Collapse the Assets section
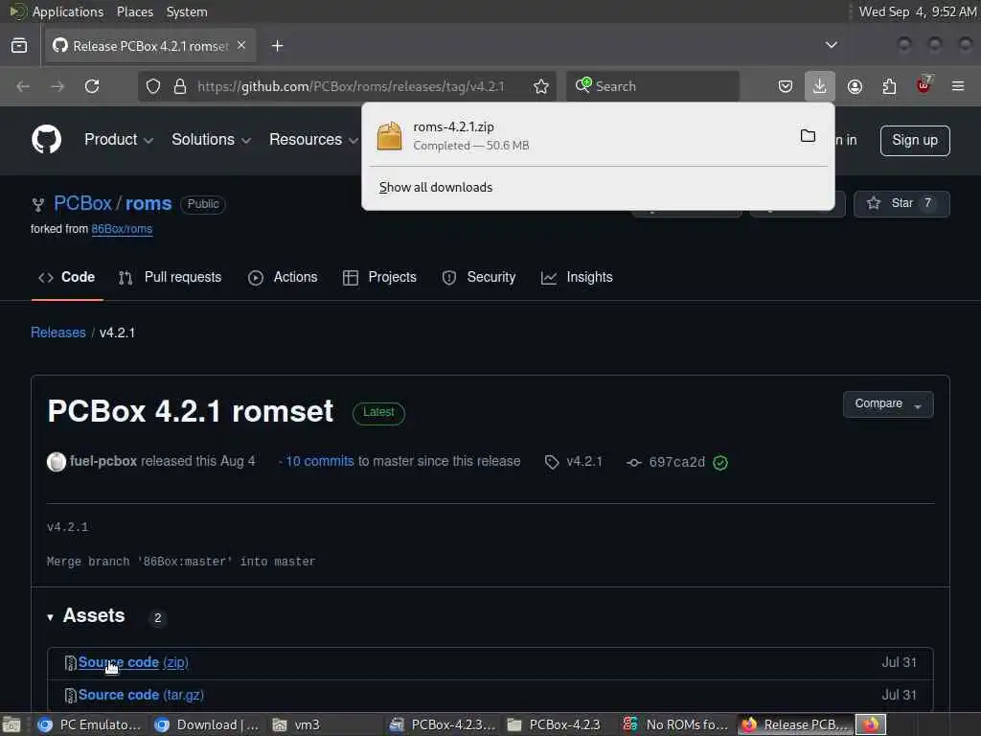 (86, 616)
